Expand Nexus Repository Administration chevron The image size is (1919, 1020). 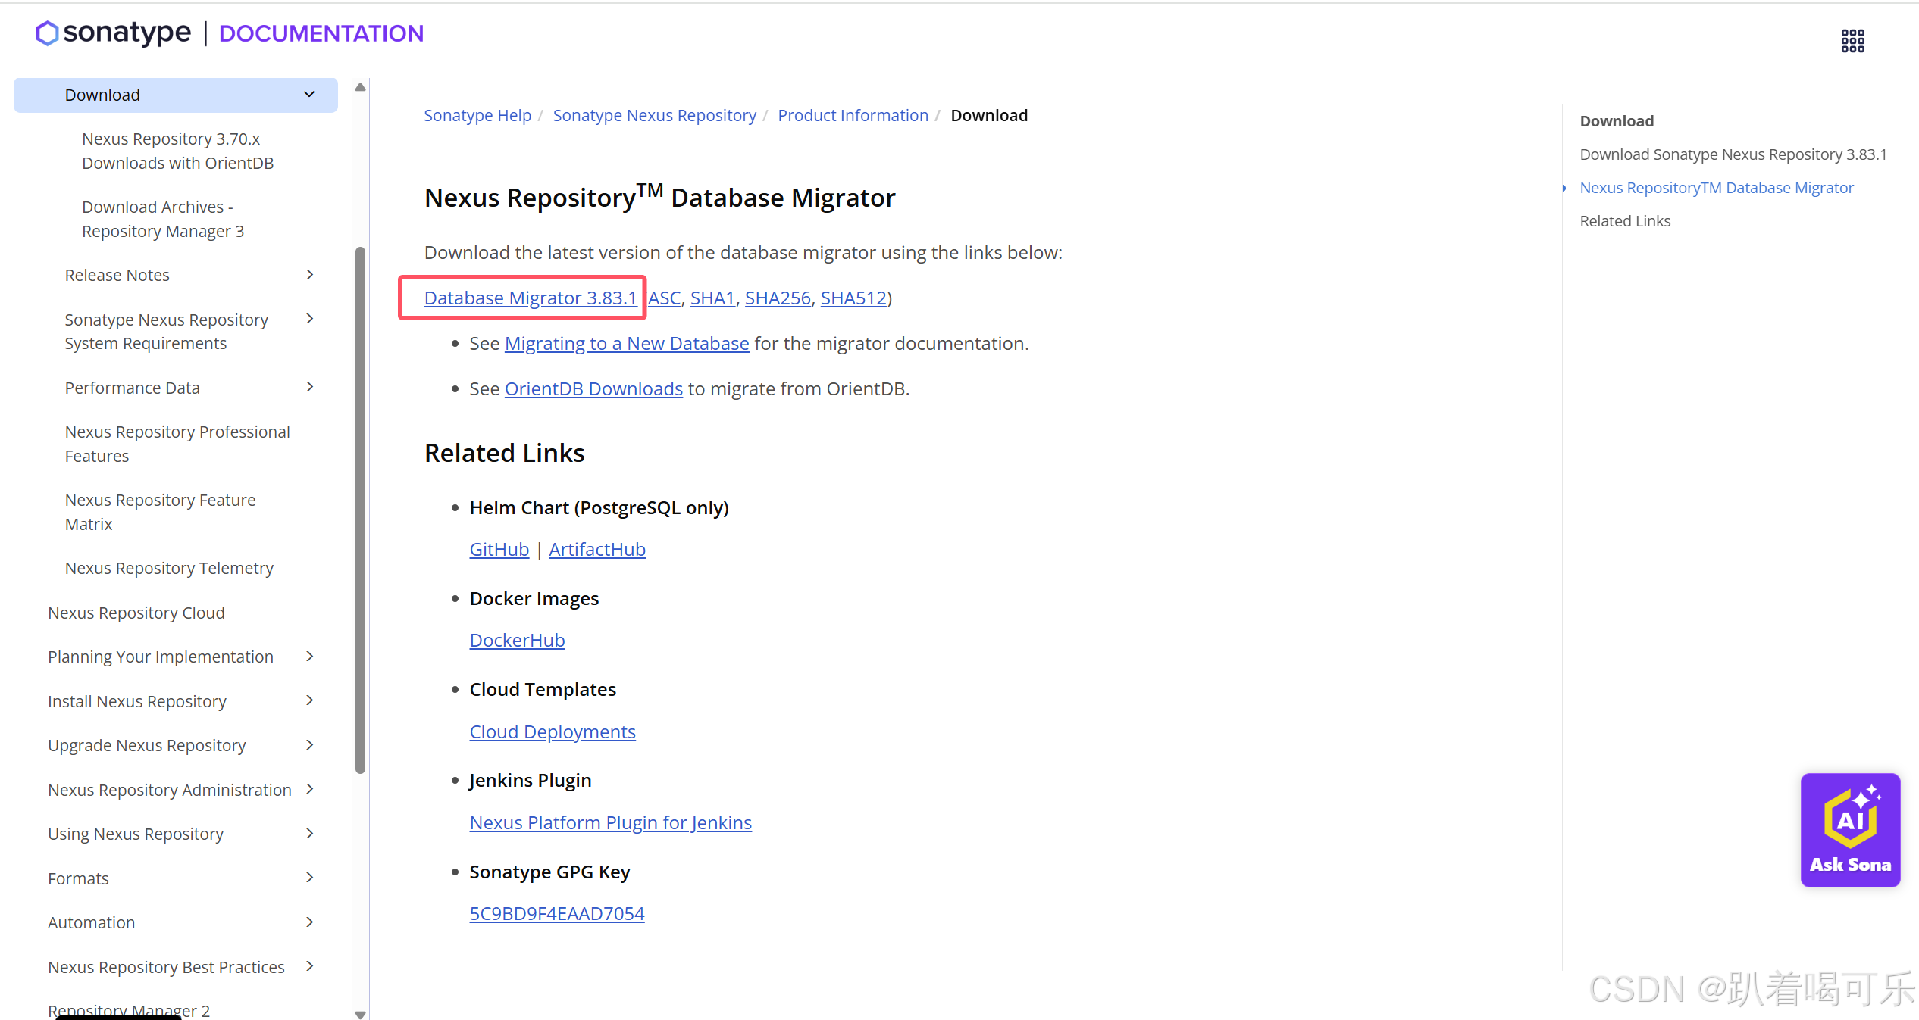point(309,790)
